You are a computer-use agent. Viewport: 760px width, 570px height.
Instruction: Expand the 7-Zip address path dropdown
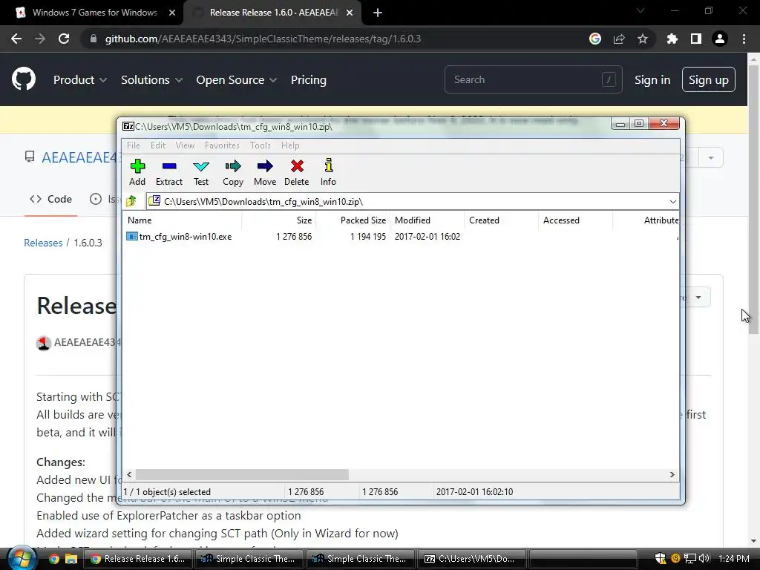point(672,202)
